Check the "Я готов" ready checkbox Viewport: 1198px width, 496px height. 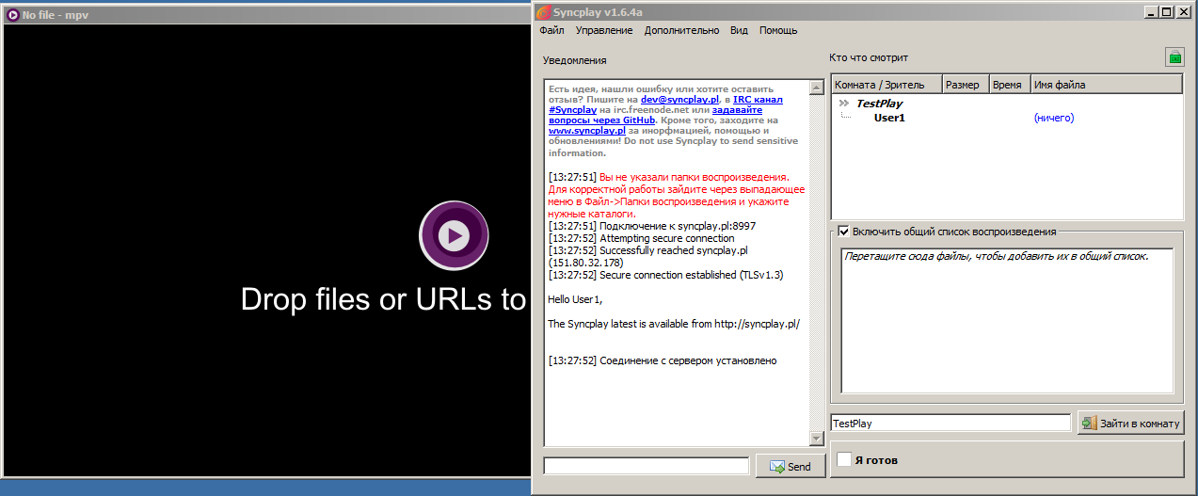845,460
